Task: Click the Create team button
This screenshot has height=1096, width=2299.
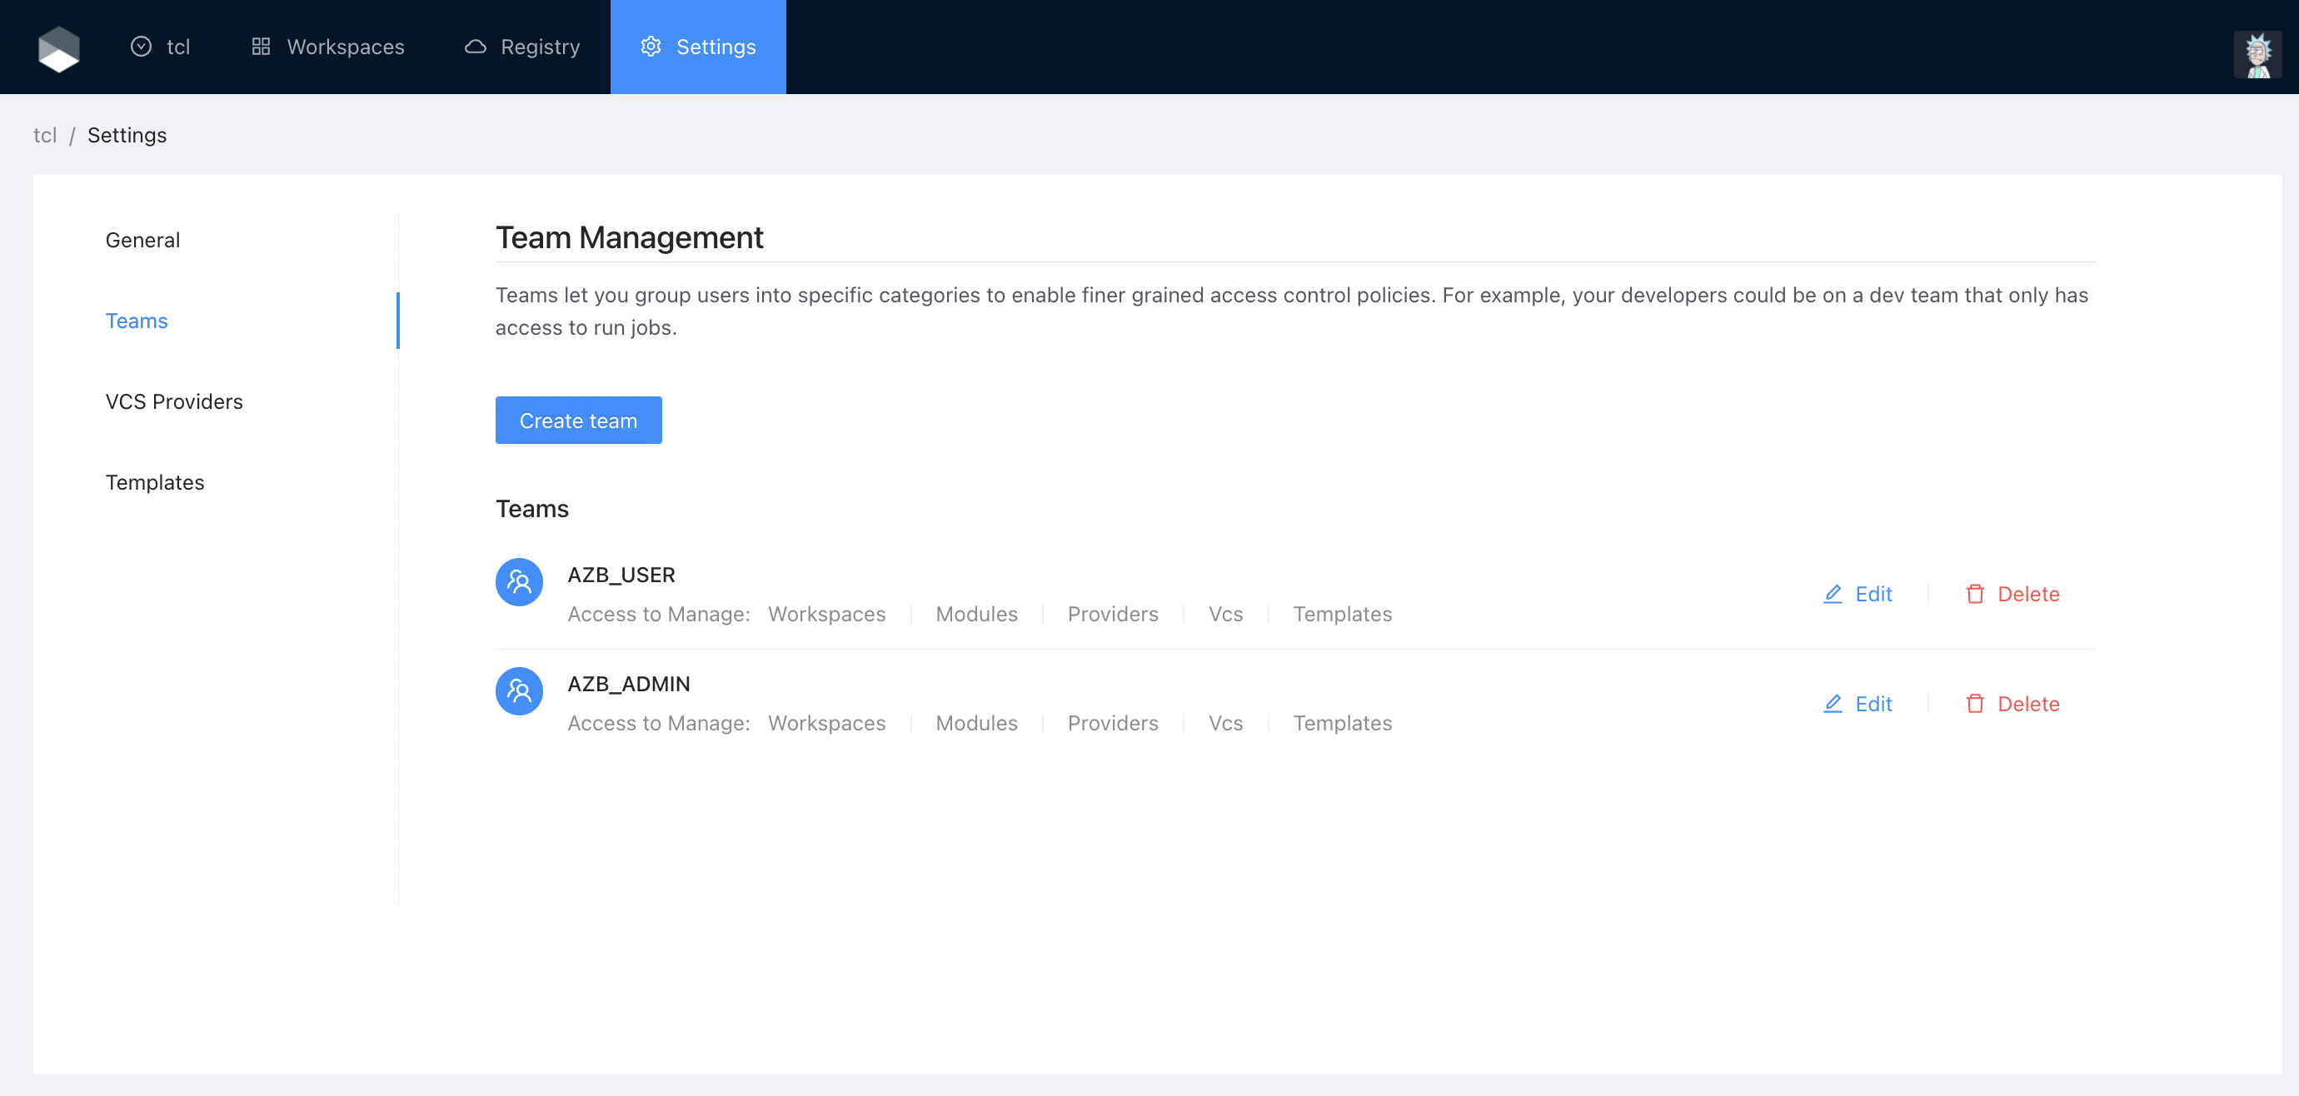Action: coord(578,421)
